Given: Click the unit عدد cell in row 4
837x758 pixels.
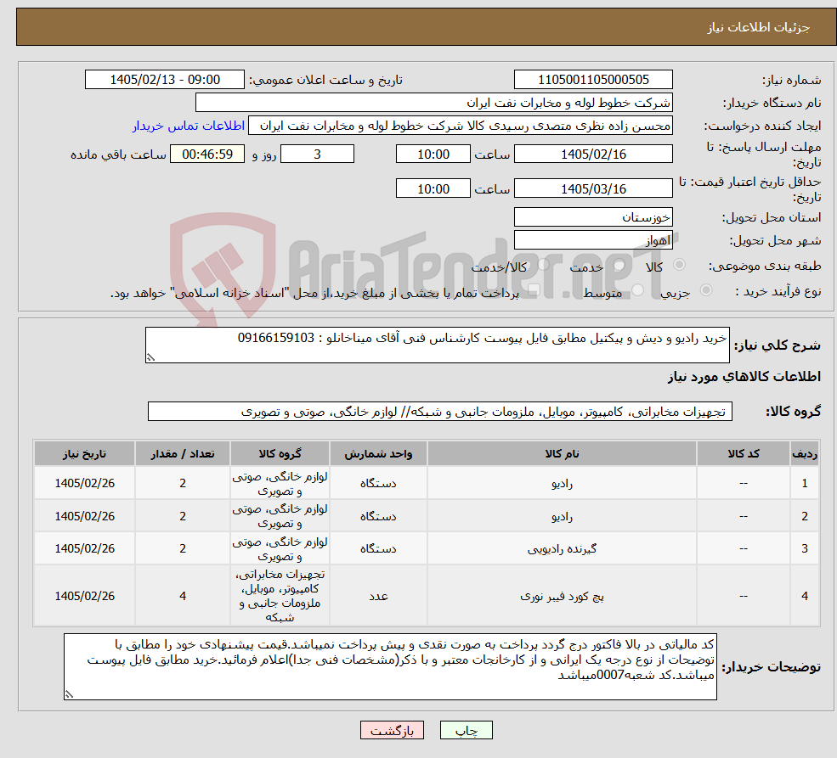Looking at the screenshot, I should point(378,596).
